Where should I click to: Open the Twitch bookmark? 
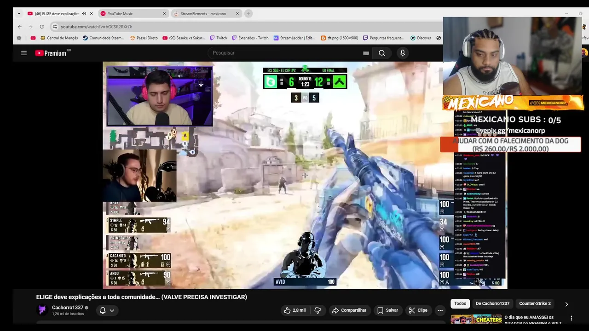(x=219, y=38)
